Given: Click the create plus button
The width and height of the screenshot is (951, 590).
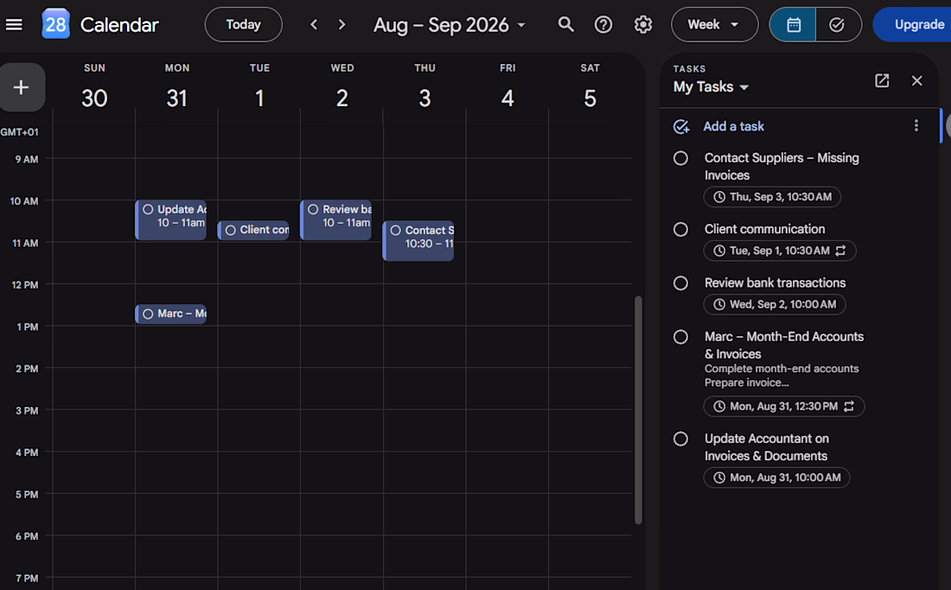Looking at the screenshot, I should pos(22,87).
